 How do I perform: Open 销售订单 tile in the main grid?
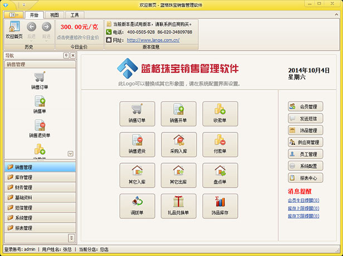pyautogui.click(x=137, y=114)
